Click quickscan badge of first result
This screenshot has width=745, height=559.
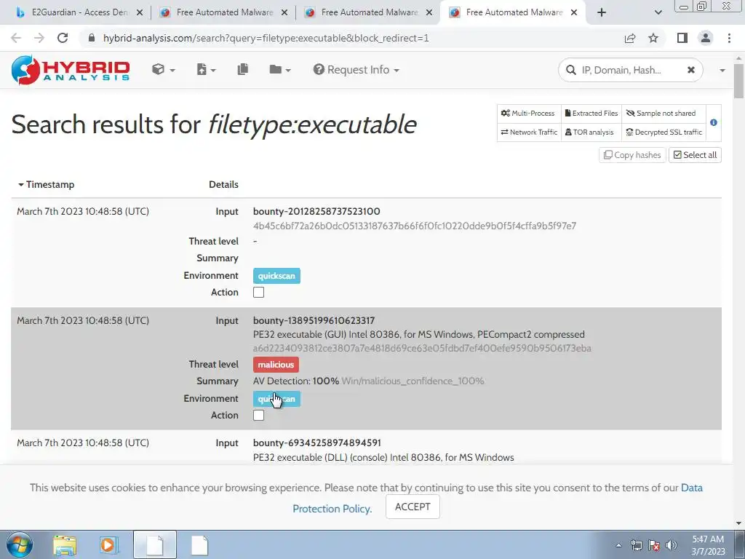276,276
